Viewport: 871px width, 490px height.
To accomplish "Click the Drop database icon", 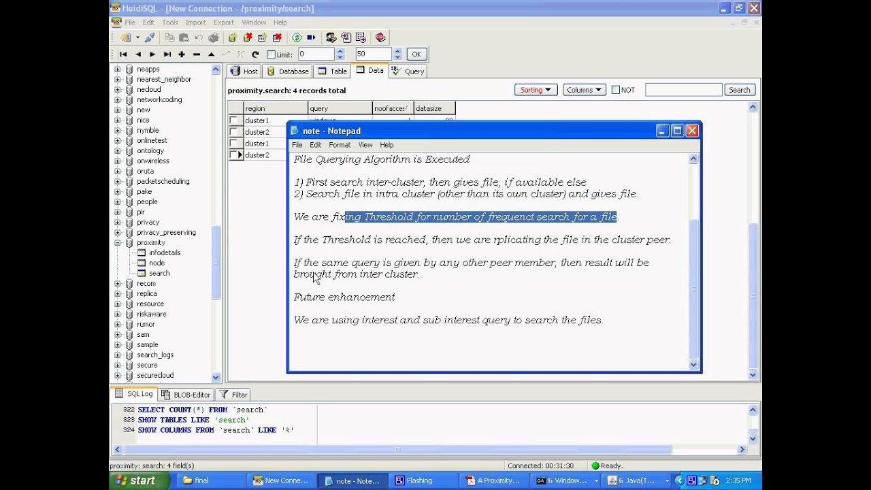I will pyautogui.click(x=248, y=37).
